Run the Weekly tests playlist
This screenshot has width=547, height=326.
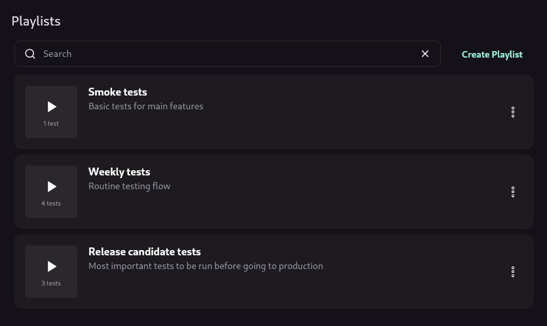tap(52, 187)
